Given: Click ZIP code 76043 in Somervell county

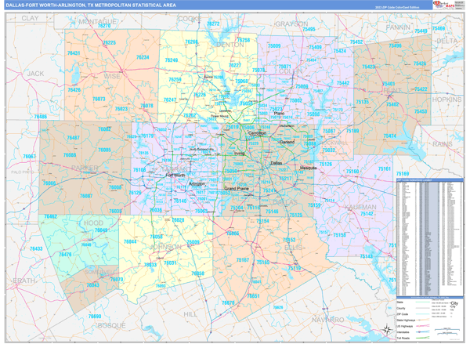Looking at the screenshot, I should click(x=92, y=285).
